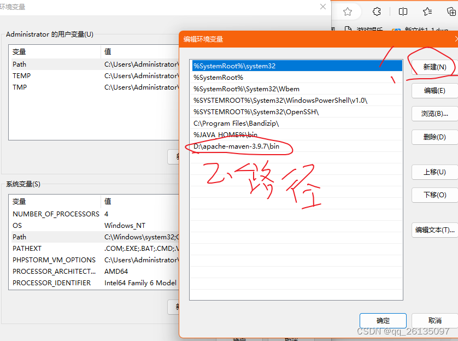Toggle the browser split screen icon
Viewport: 458px width, 341px height.
point(403,11)
